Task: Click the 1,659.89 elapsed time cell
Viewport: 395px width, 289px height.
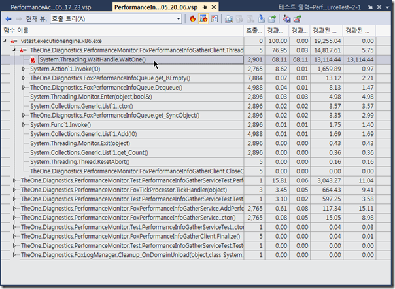Action: pyautogui.click(x=326, y=69)
